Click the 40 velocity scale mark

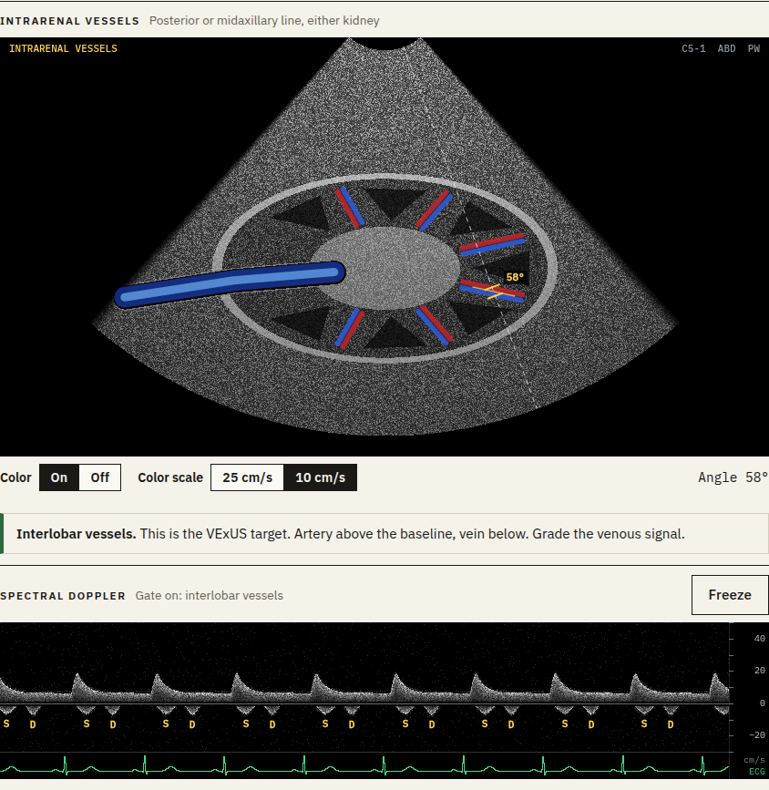pyautogui.click(x=760, y=639)
